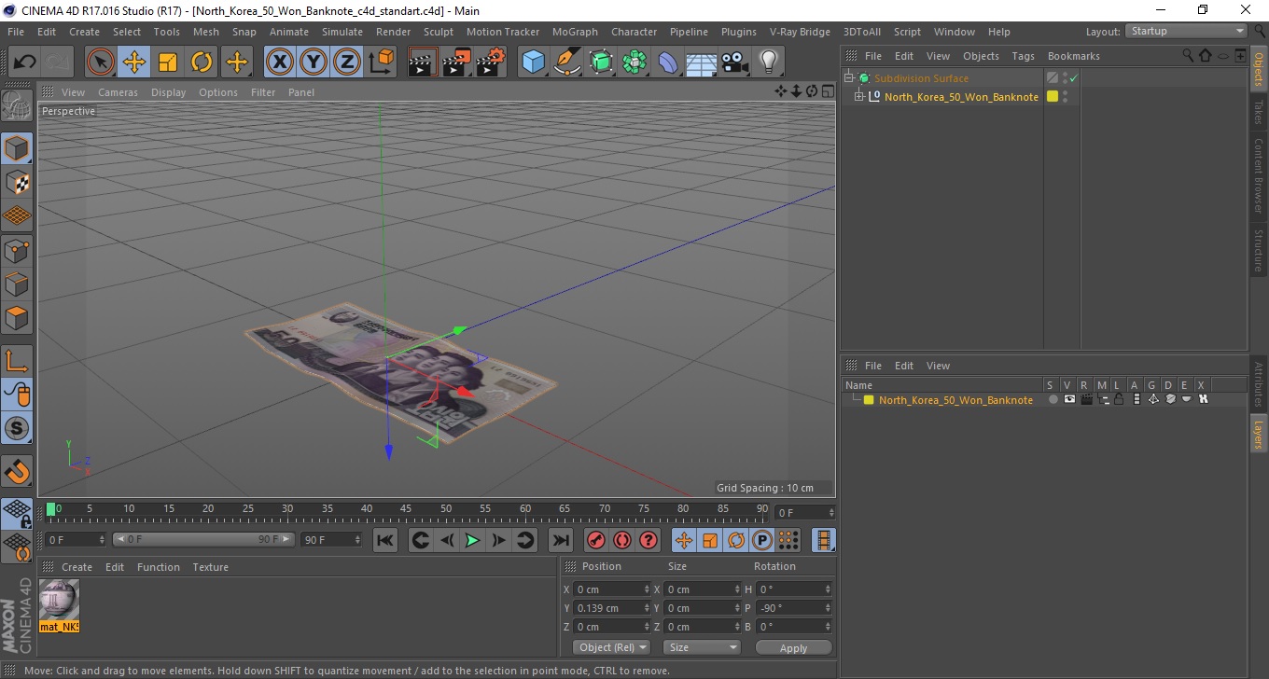Toggle Rotation keyframe recording
The image size is (1269, 679).
[736, 540]
